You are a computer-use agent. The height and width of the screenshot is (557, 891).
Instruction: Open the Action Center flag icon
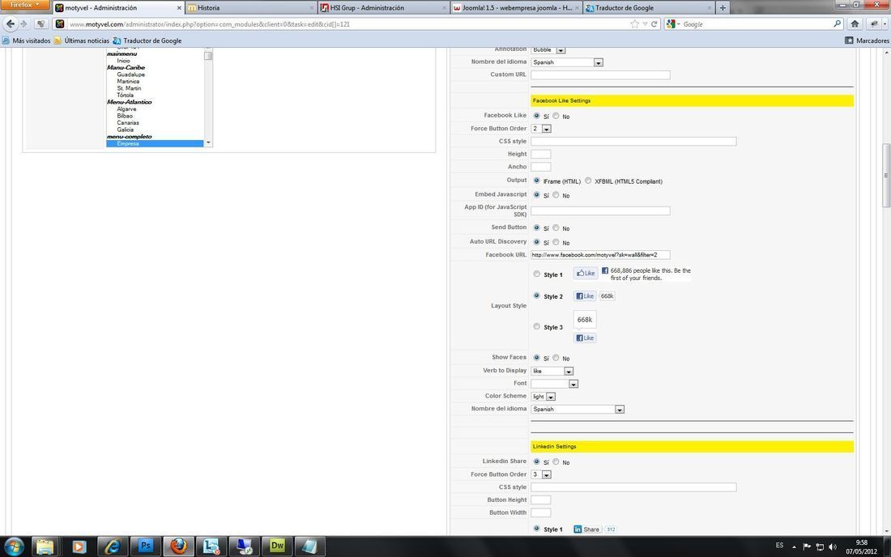(806, 546)
